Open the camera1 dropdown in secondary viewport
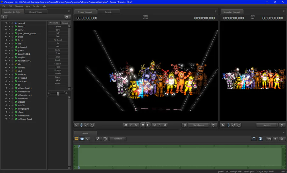287x173 pixels. 267,125
